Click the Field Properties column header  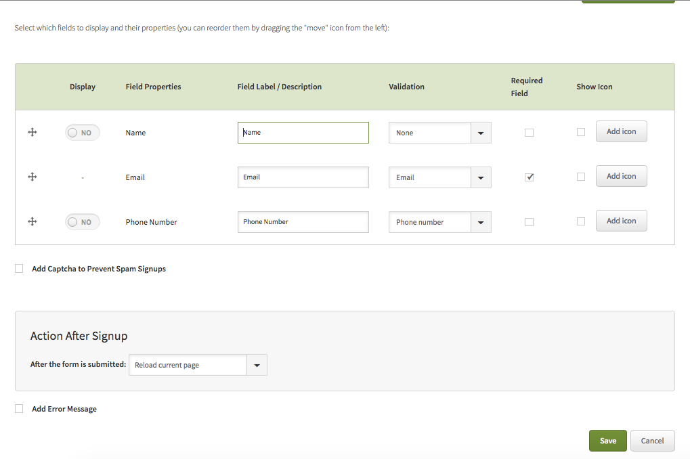click(153, 87)
